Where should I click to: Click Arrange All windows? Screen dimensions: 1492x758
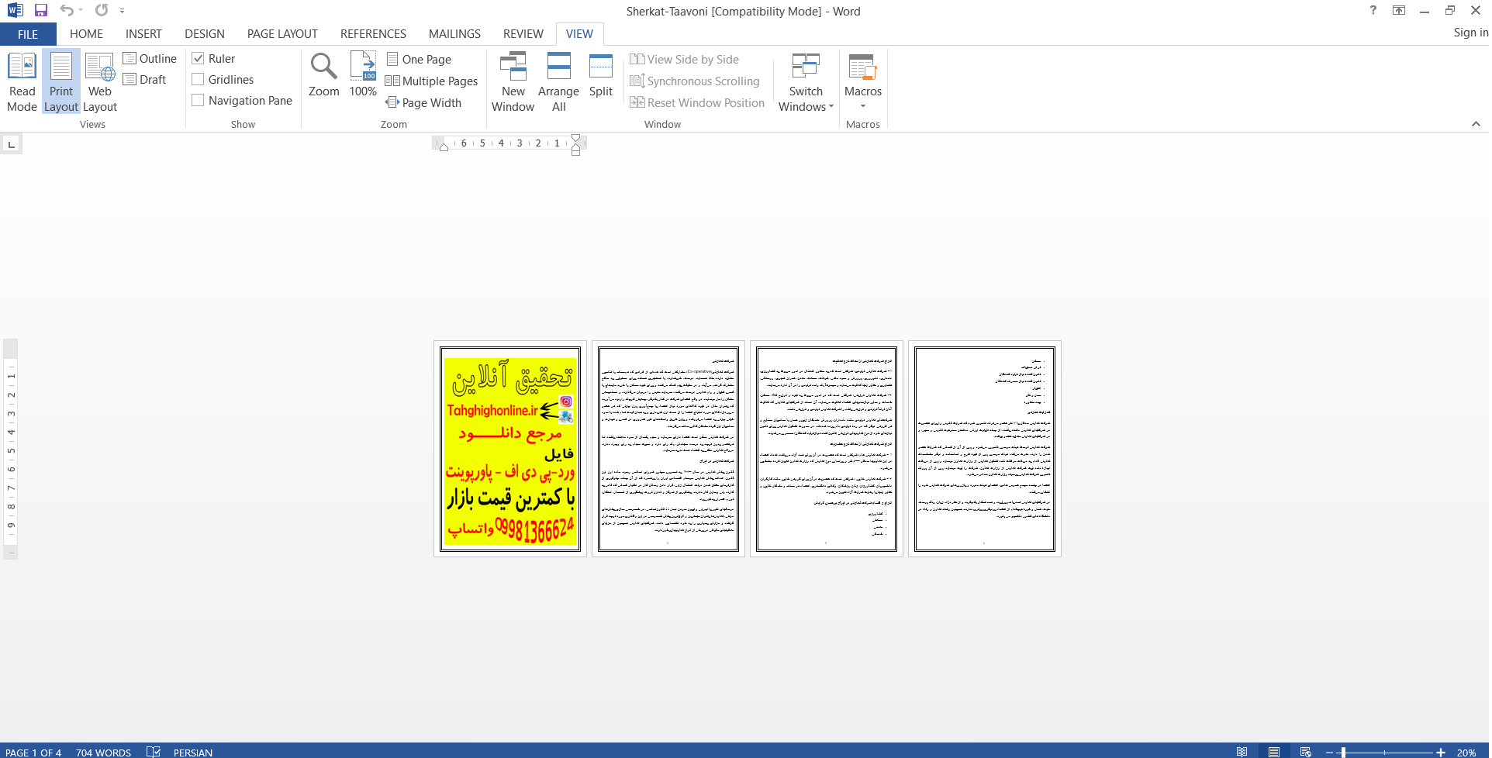558,82
